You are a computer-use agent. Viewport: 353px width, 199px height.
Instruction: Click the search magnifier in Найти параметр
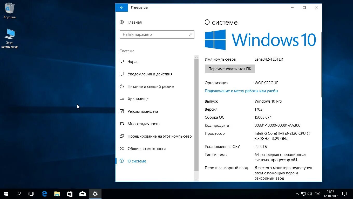pyautogui.click(x=191, y=34)
